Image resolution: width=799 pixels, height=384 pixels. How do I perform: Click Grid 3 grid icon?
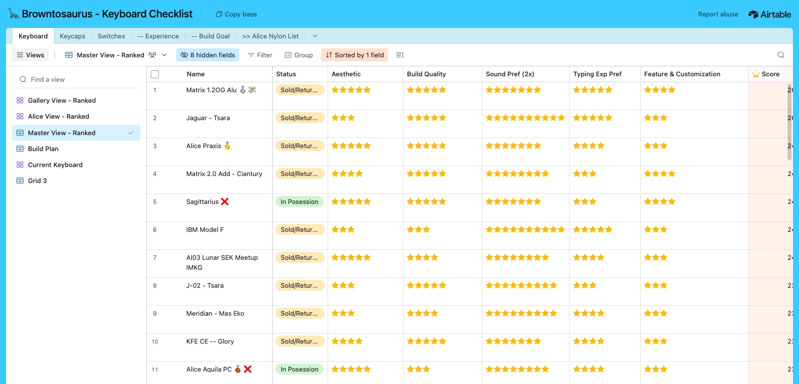(20, 181)
